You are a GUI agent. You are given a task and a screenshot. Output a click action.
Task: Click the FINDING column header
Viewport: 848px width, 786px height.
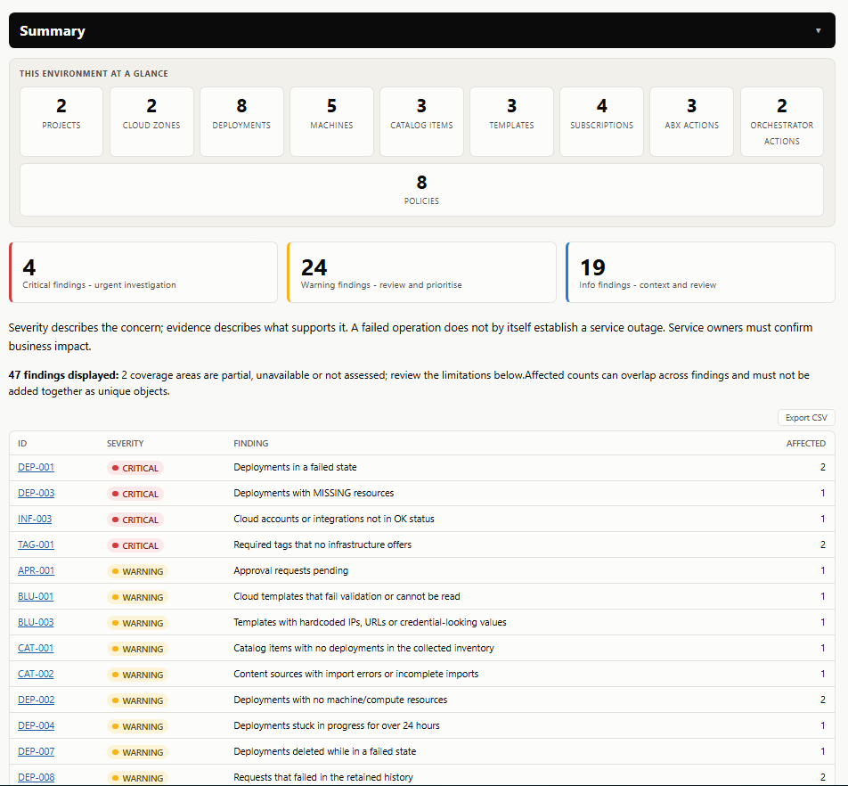click(x=251, y=444)
